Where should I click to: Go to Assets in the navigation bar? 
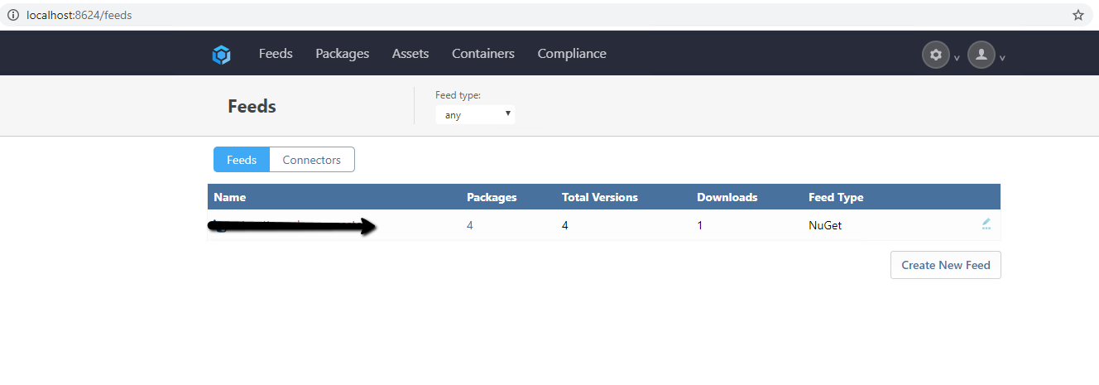click(410, 54)
